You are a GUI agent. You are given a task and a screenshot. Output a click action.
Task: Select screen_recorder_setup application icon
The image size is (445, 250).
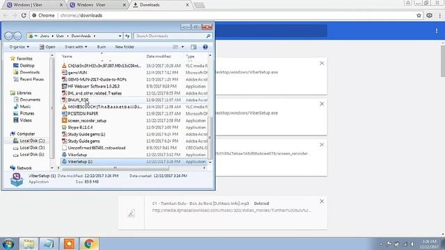pyautogui.click(x=65, y=120)
